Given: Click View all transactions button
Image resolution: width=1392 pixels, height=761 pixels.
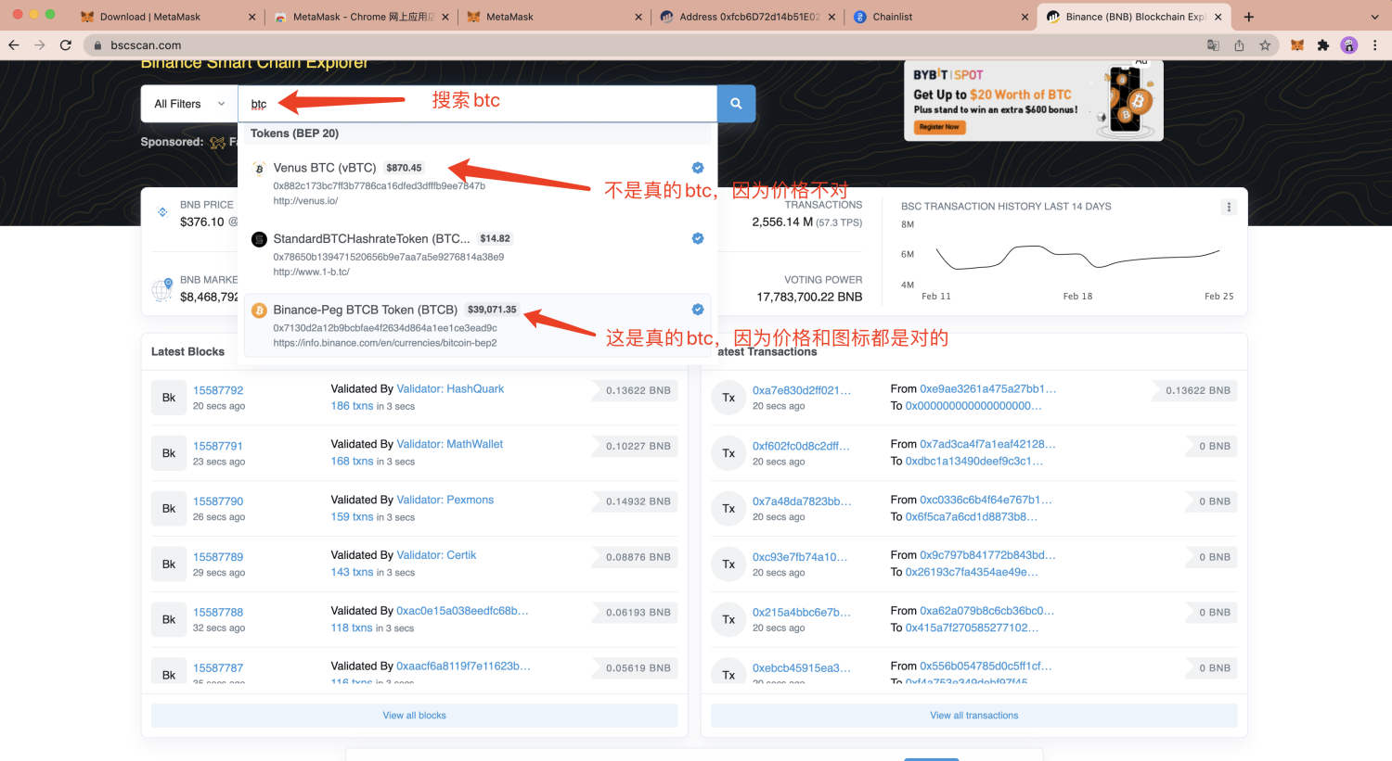Looking at the screenshot, I should [x=973, y=716].
